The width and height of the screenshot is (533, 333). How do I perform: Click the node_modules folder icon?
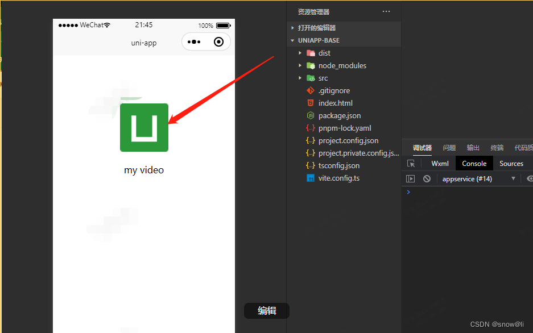tap(311, 65)
